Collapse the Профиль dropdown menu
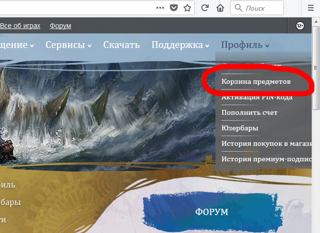The height and width of the screenshot is (233, 320). [245, 45]
